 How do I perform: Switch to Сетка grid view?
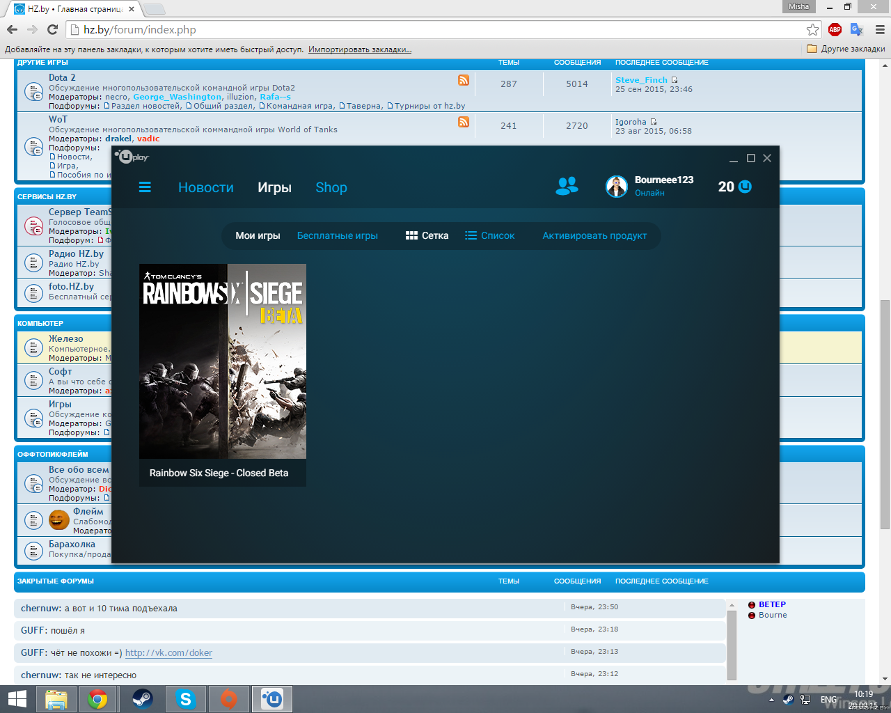[427, 235]
